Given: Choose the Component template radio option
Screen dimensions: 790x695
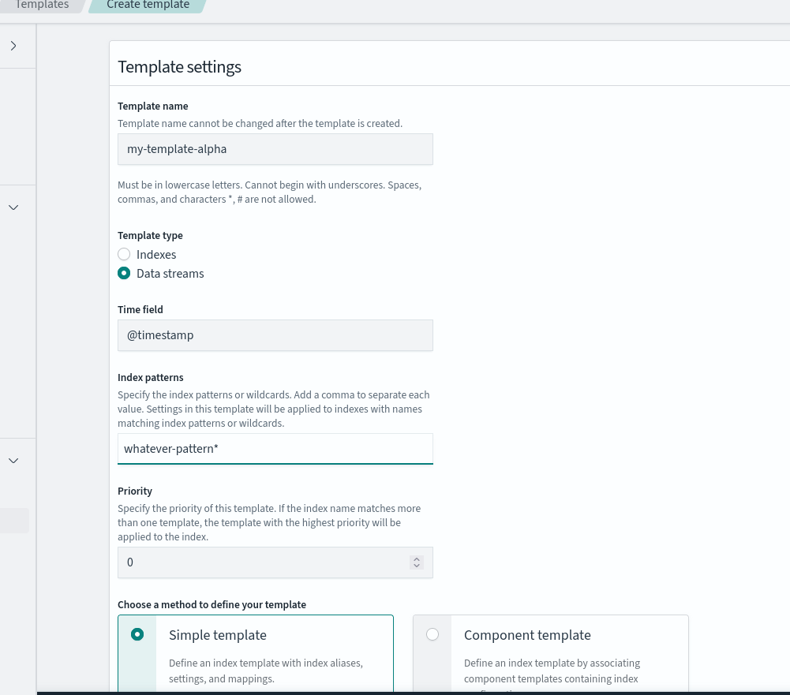Looking at the screenshot, I should tap(432, 634).
